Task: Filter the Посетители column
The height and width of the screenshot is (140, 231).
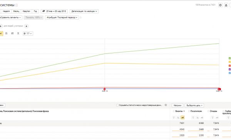Action: coord(193,117)
